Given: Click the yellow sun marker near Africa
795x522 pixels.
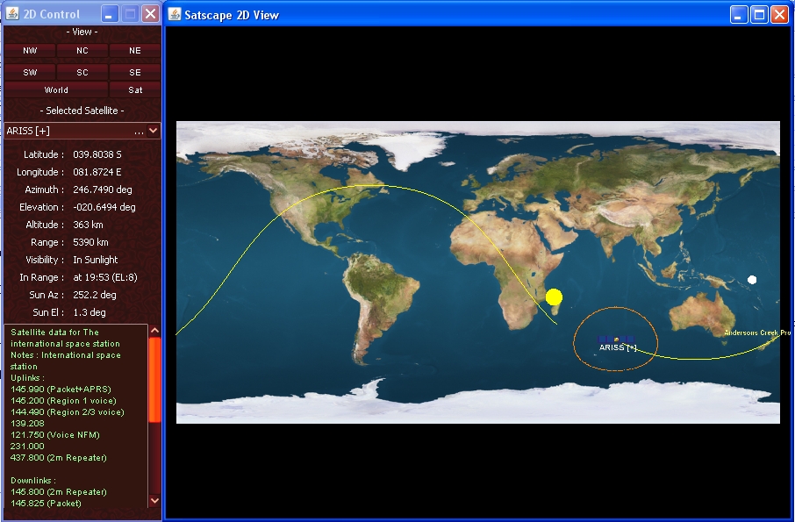Looking at the screenshot, I should tap(554, 297).
